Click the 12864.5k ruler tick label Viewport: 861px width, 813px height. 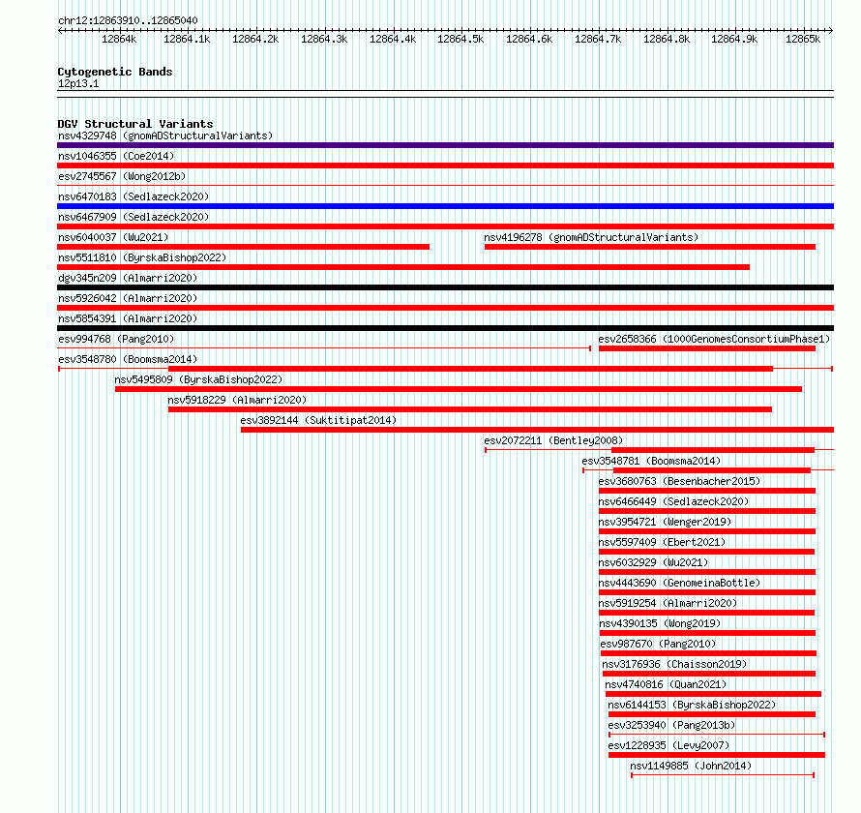point(460,39)
